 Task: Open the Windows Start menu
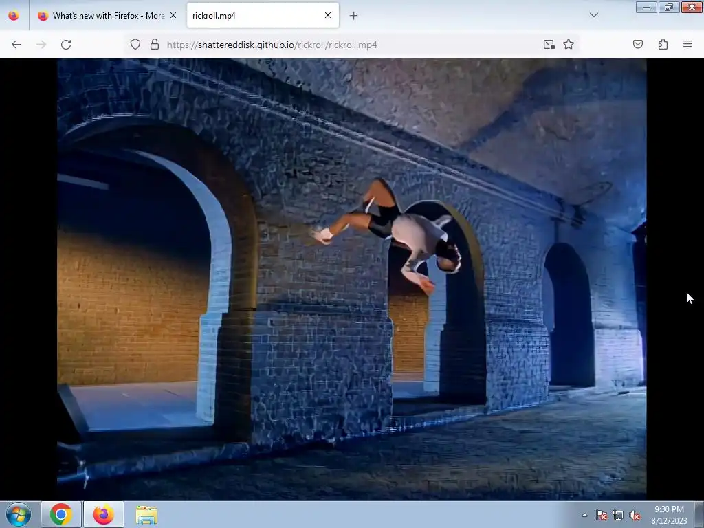(19, 514)
